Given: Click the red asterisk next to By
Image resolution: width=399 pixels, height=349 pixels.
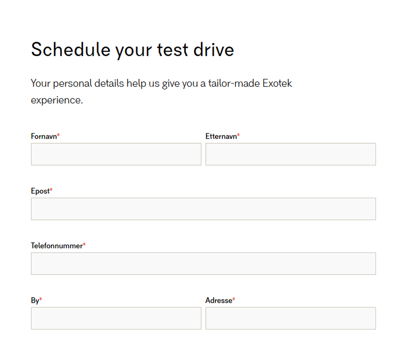Looking at the screenshot, I should pyautogui.click(x=41, y=300).
